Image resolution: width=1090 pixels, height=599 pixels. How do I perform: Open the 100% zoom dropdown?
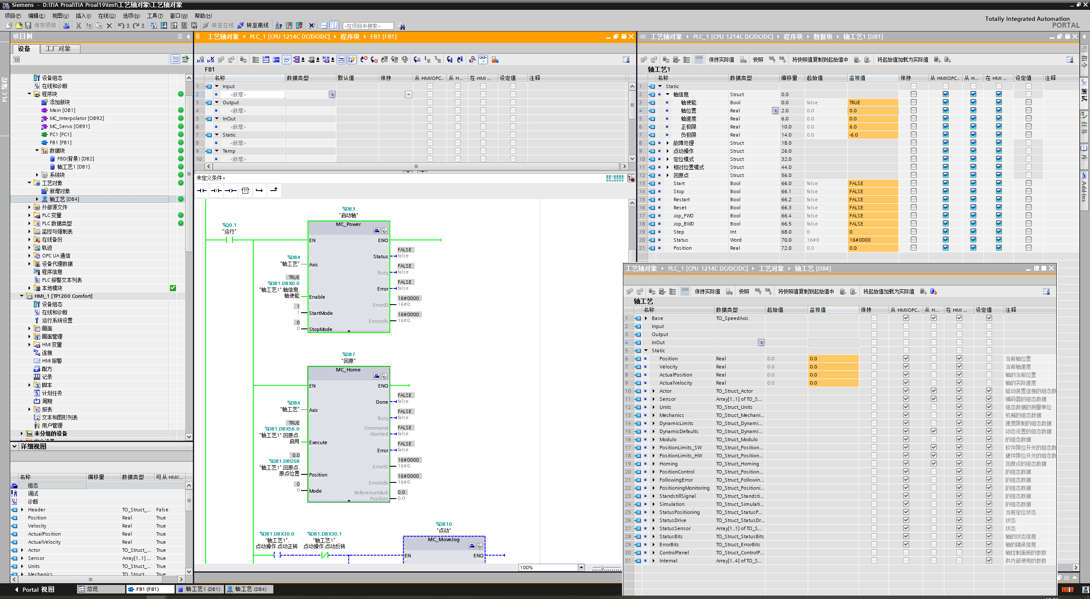pos(581,568)
